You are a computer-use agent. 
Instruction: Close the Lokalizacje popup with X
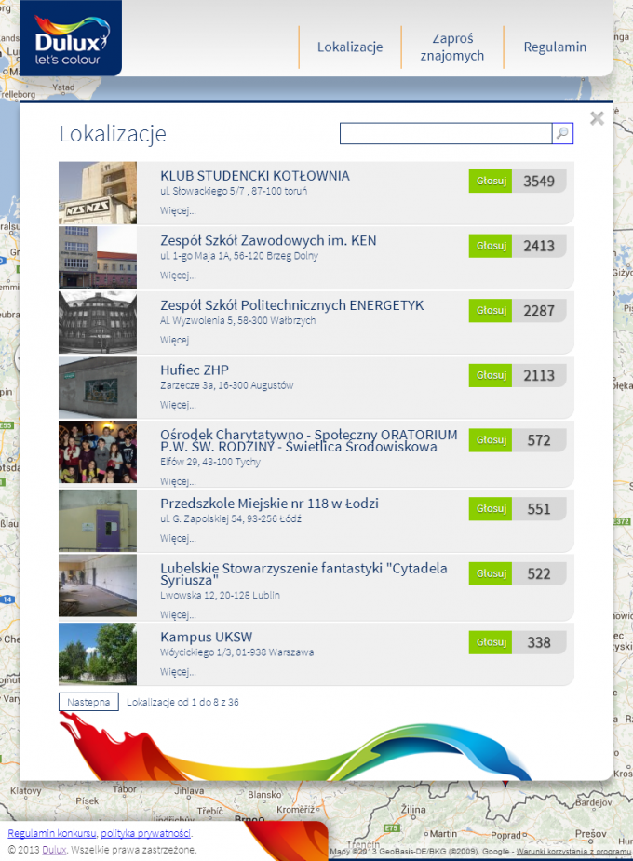[597, 118]
